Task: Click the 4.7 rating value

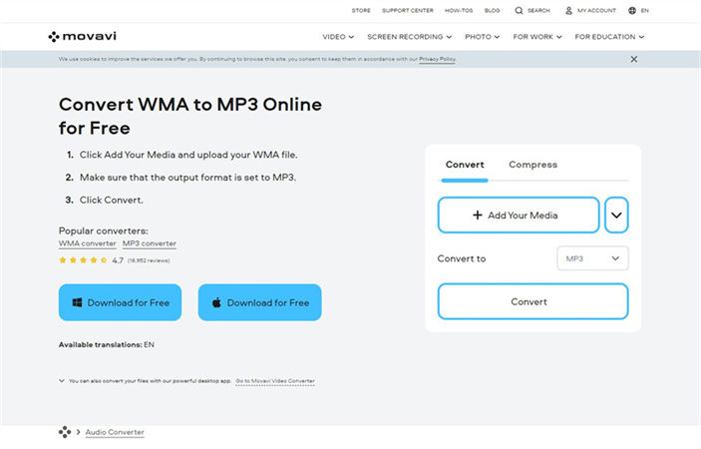Action: (x=118, y=260)
